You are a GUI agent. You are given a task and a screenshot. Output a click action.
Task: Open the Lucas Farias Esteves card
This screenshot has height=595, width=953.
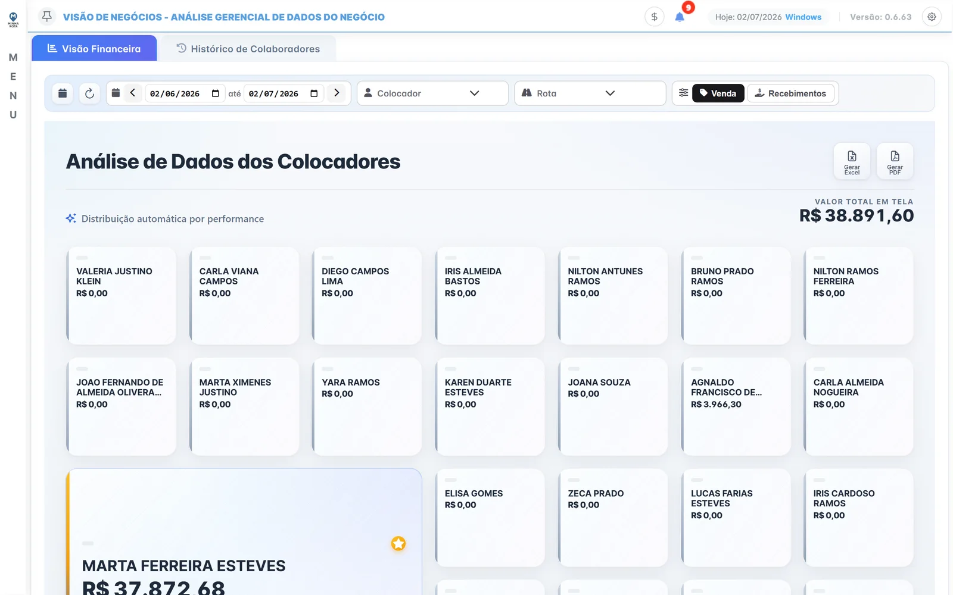tap(736, 518)
